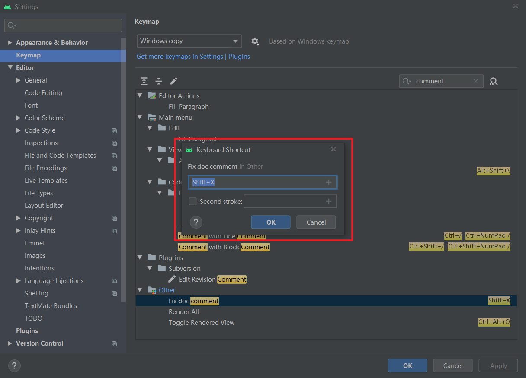Open find actions by shortcut search
526x378 pixels.
tap(494, 81)
